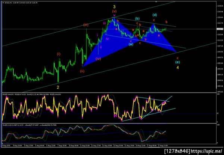Select the magenta iv wave label
Screen dimensions: 224x155
(x=107, y=39)
